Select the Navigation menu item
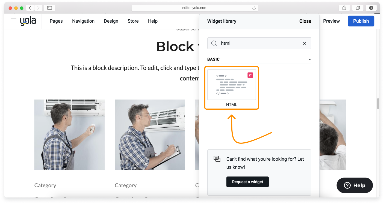 point(83,21)
